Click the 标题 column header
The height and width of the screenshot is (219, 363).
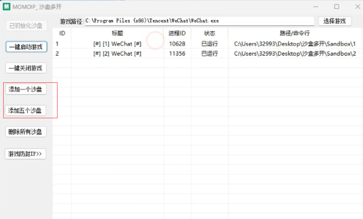[117, 33]
